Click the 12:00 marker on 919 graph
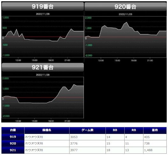Viewport: 168px width, 155px height. (x=18, y=60)
